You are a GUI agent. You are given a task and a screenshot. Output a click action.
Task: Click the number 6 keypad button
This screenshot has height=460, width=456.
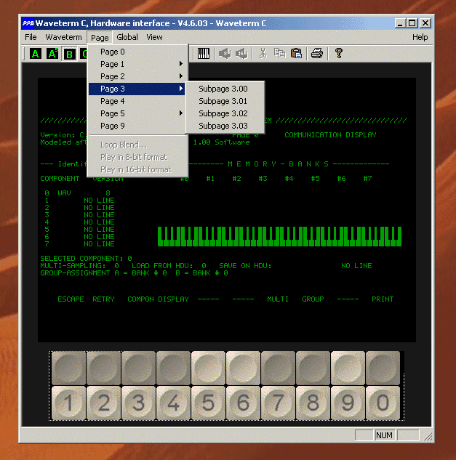244,403
